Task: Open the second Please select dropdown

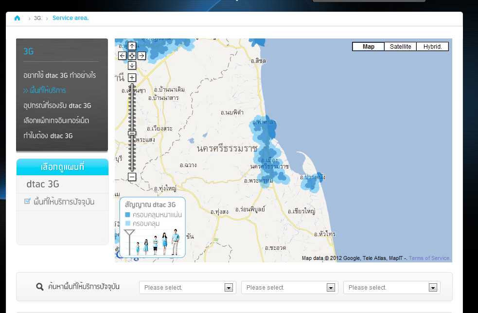Action: tap(290, 287)
